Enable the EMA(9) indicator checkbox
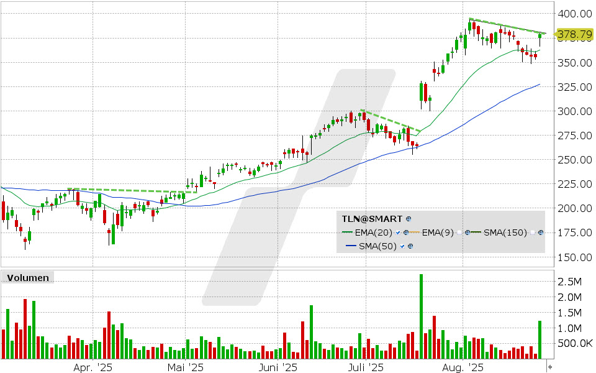Image resolution: width=596 pixels, height=373 pixels. point(459,233)
